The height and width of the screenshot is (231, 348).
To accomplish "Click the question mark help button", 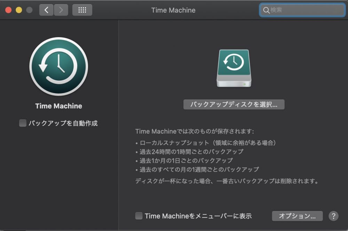I will coord(333,216).
